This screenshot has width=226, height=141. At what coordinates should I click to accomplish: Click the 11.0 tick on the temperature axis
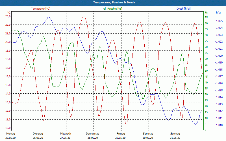tap(8, 120)
